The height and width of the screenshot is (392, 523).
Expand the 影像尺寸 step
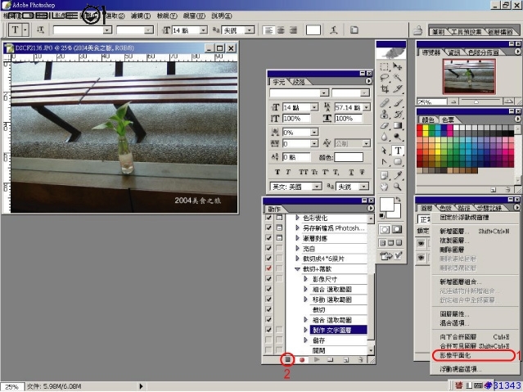click(x=305, y=279)
